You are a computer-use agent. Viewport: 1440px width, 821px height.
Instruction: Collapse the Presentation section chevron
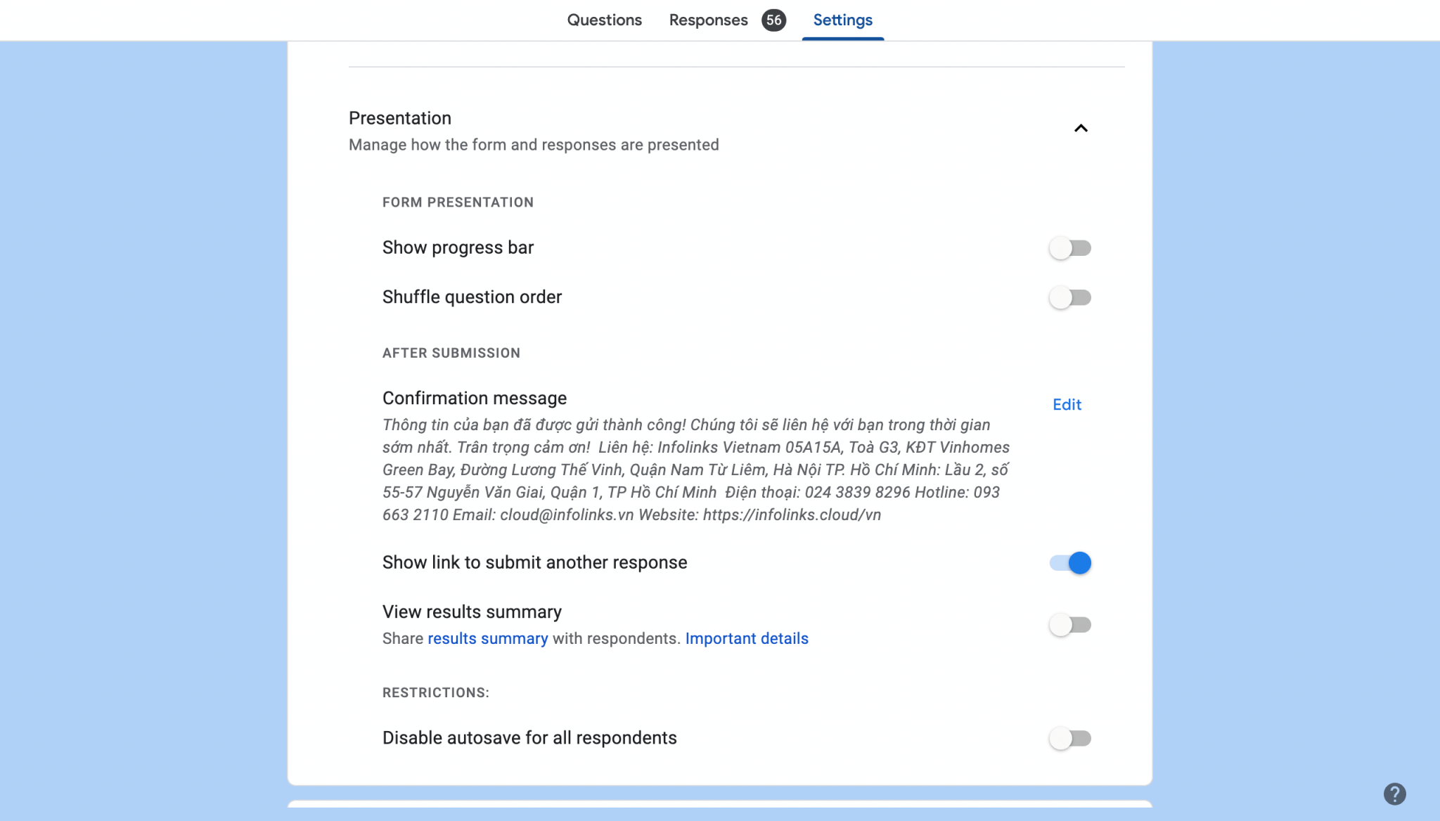(x=1081, y=128)
